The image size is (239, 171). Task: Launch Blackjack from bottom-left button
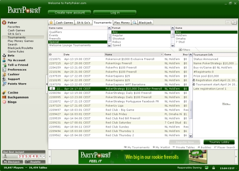pyautogui.click(x=13, y=162)
